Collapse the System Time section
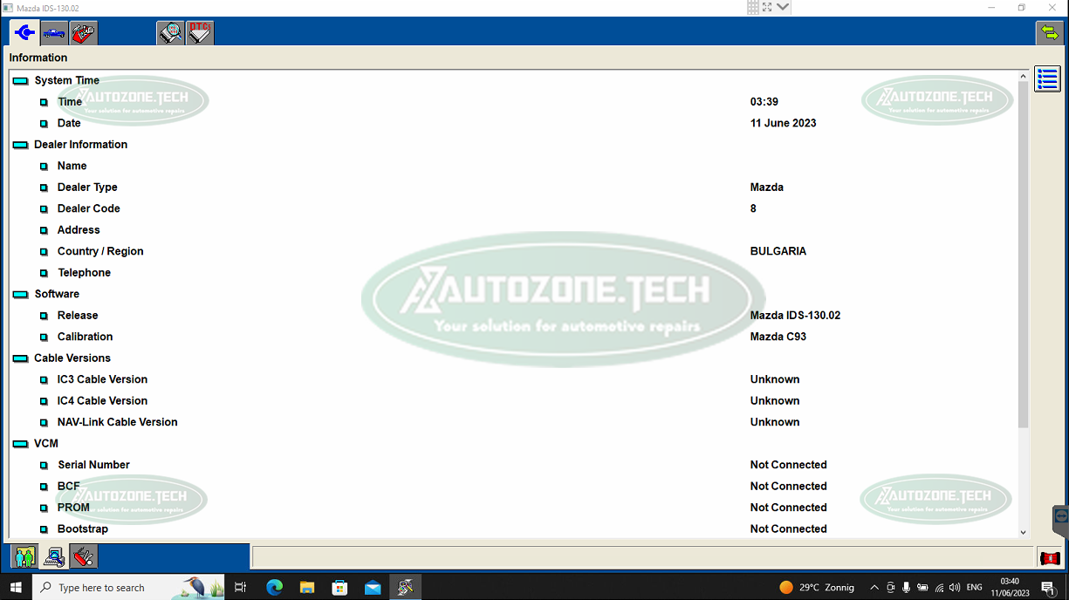The image size is (1069, 600). click(20, 81)
